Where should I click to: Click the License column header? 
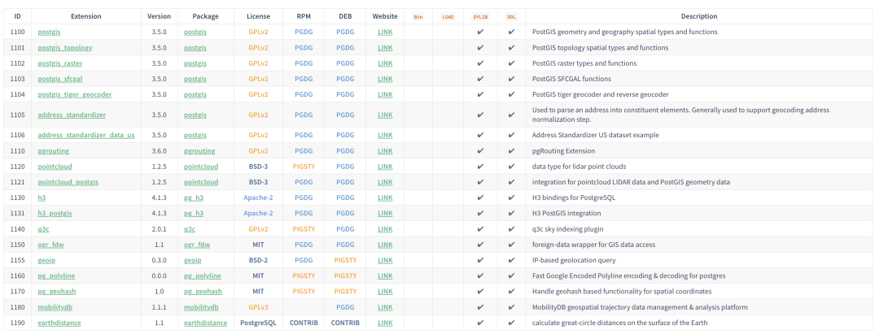(258, 16)
